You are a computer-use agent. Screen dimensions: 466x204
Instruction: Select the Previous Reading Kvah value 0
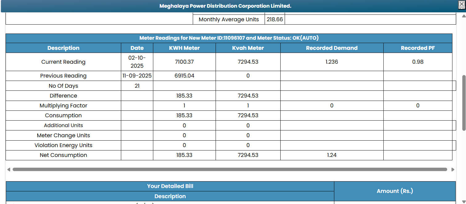(x=248, y=76)
